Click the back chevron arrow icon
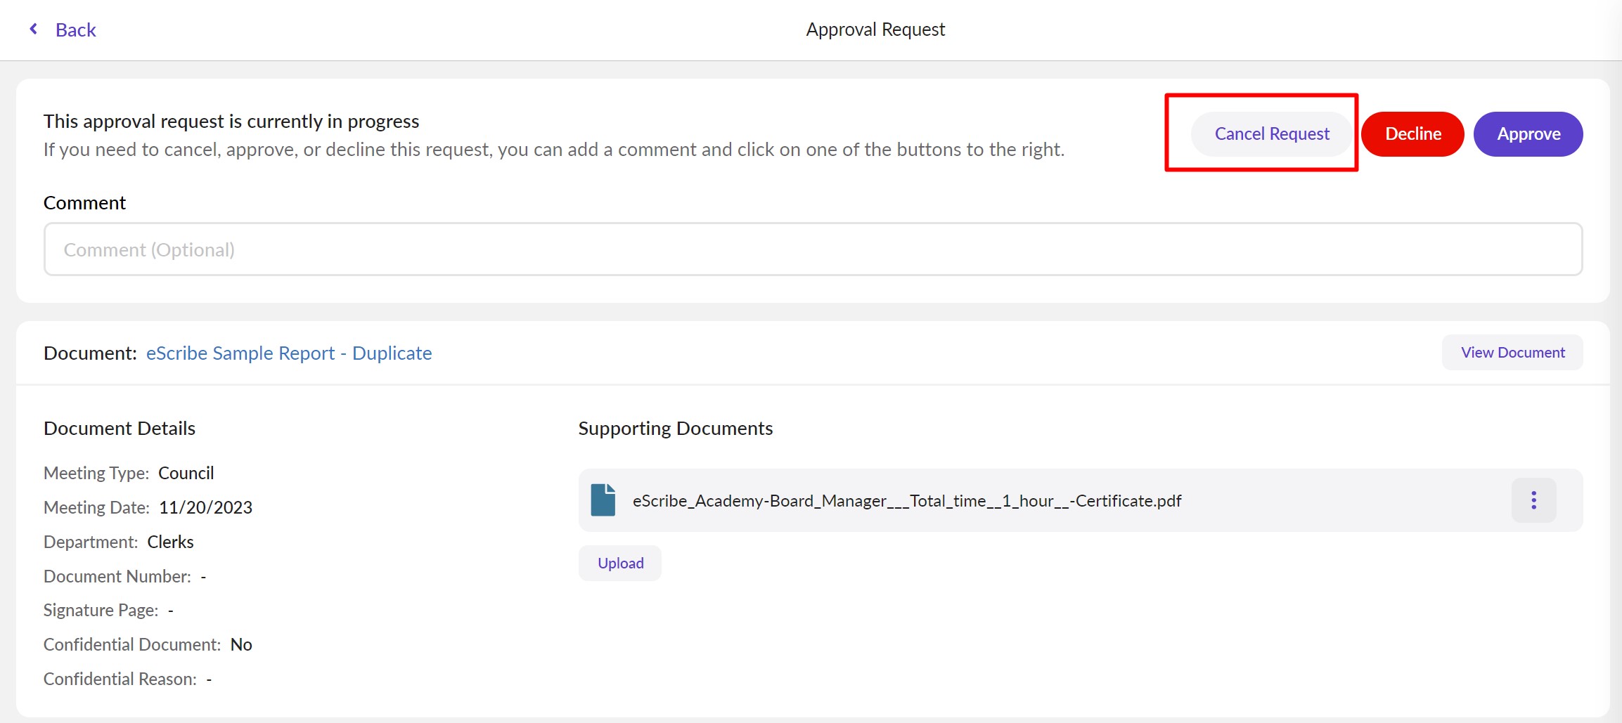This screenshot has height=723, width=1622. (x=33, y=29)
